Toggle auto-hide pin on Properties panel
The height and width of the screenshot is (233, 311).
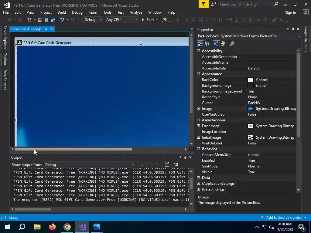(293, 29)
